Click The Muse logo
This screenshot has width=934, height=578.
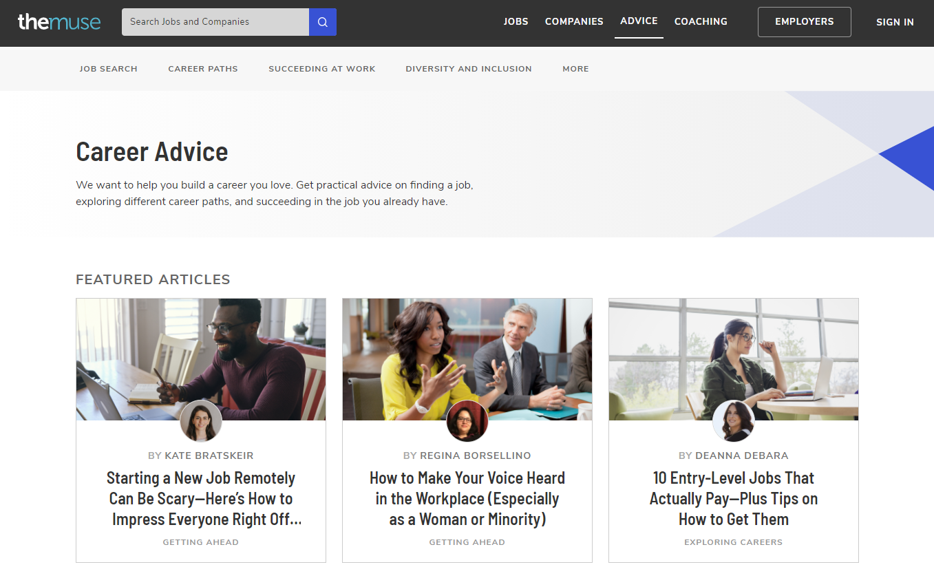pyautogui.click(x=59, y=22)
